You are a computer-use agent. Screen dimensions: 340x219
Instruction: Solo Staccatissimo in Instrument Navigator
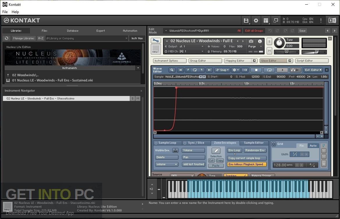(x=132, y=99)
